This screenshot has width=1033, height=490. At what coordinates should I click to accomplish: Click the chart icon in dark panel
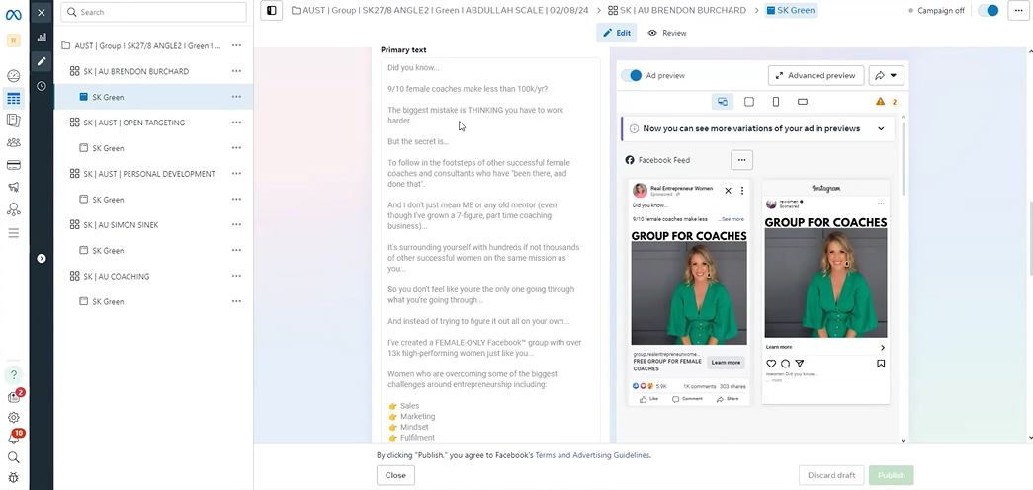[x=42, y=38]
